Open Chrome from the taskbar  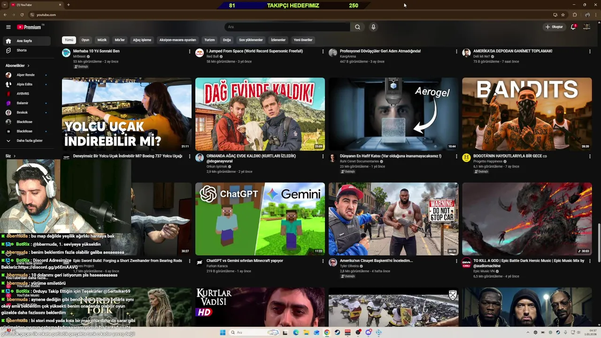point(327,332)
